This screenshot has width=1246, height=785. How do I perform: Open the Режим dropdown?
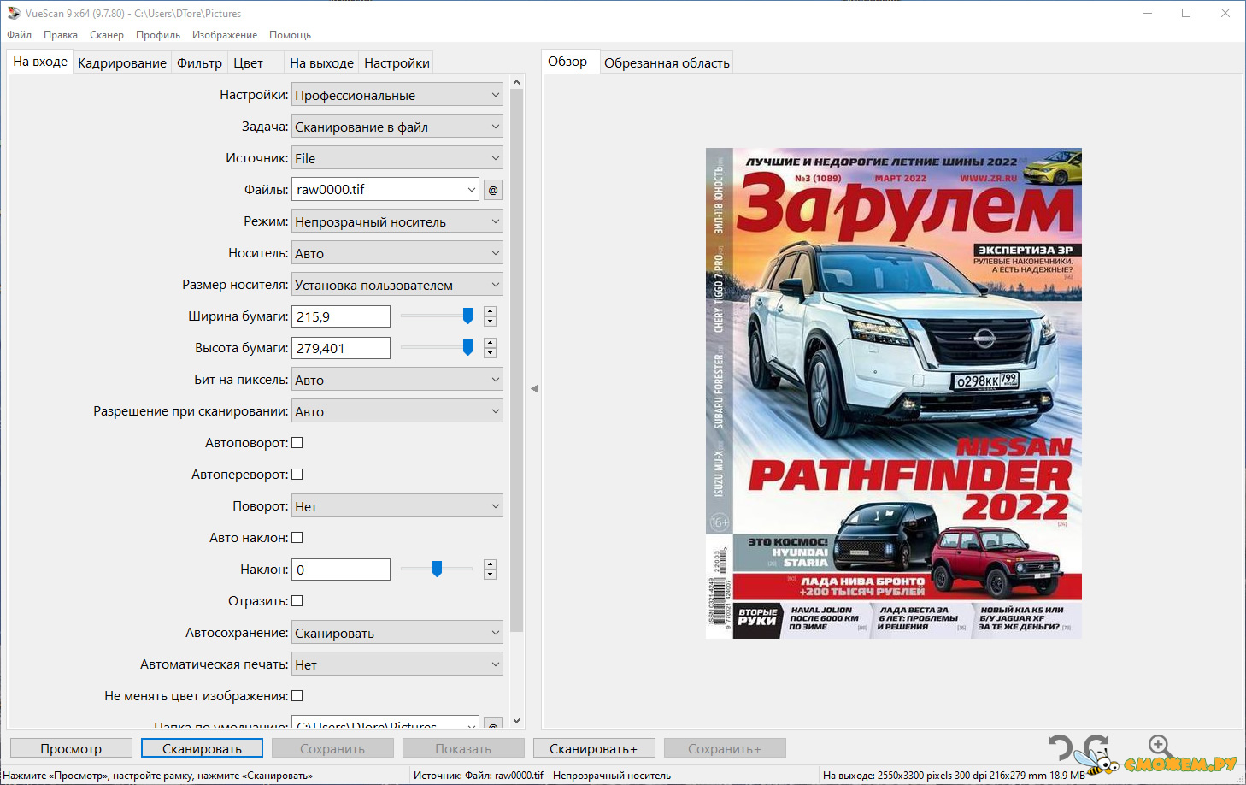point(397,221)
